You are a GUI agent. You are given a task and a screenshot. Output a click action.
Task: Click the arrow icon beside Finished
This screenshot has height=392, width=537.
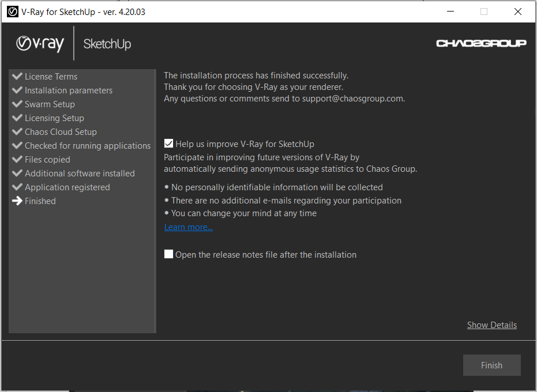click(17, 201)
